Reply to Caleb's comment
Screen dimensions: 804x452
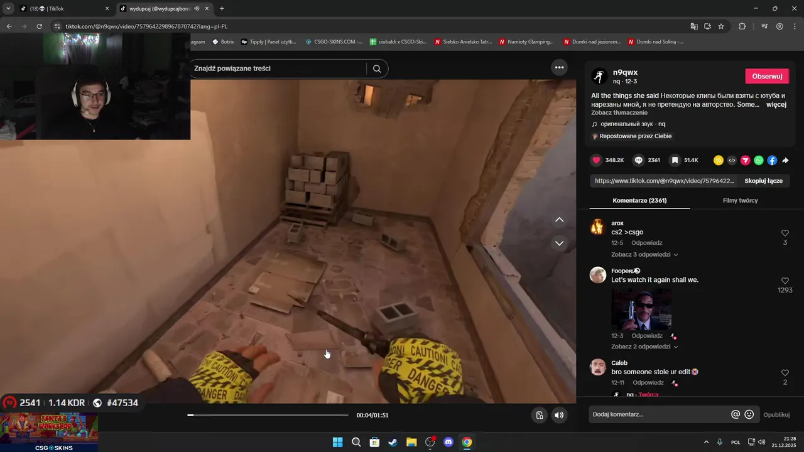(648, 382)
